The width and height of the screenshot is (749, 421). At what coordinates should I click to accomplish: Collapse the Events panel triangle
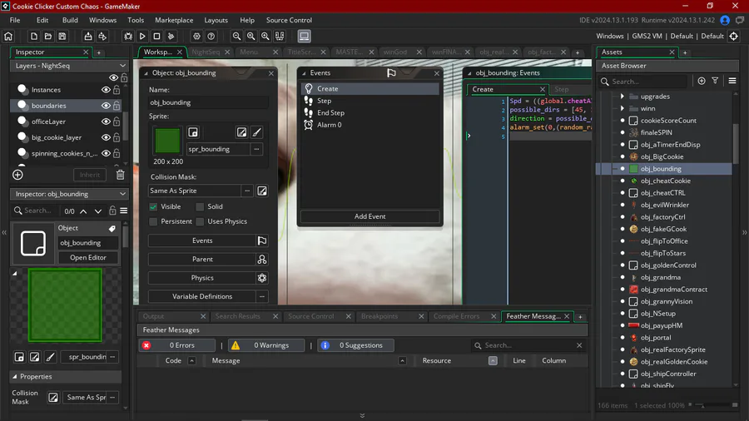pyautogui.click(x=304, y=73)
